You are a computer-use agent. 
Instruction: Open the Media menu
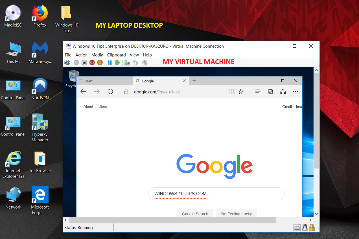tap(97, 55)
